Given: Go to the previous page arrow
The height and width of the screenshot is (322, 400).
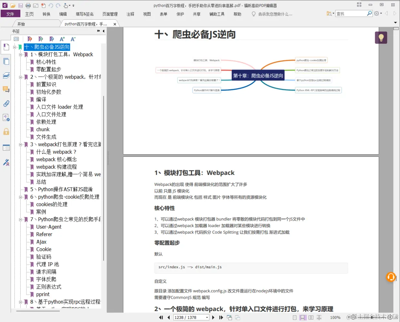Looking at the screenshot, I should click(x=168, y=317).
